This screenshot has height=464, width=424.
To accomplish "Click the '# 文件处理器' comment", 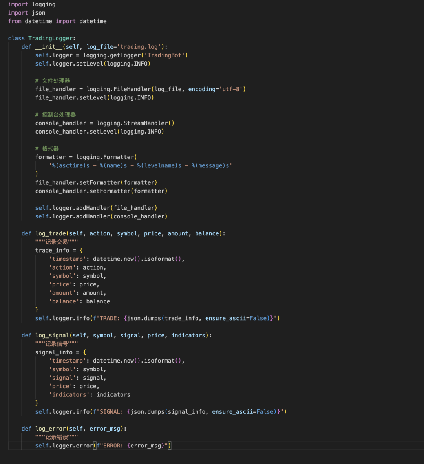I will click(53, 81).
